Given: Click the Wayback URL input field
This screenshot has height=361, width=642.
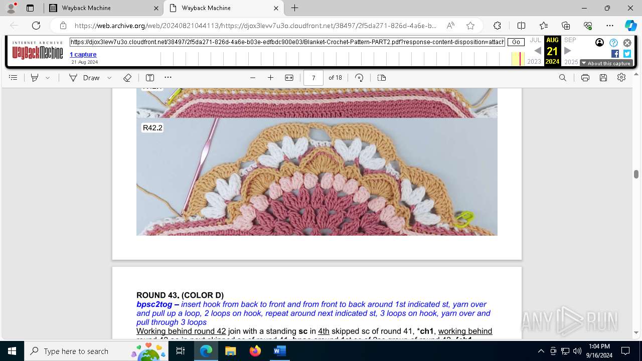Looking at the screenshot, I should (287, 42).
